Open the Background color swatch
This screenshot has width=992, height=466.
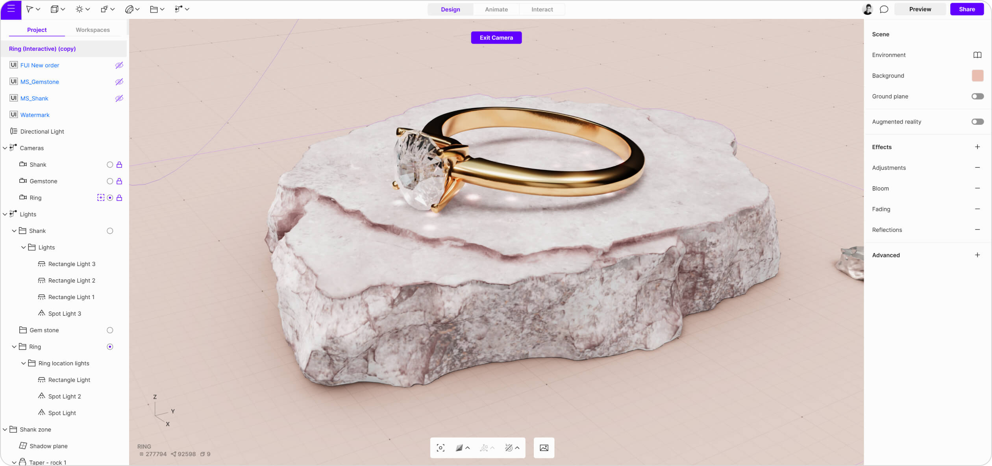pyautogui.click(x=977, y=76)
